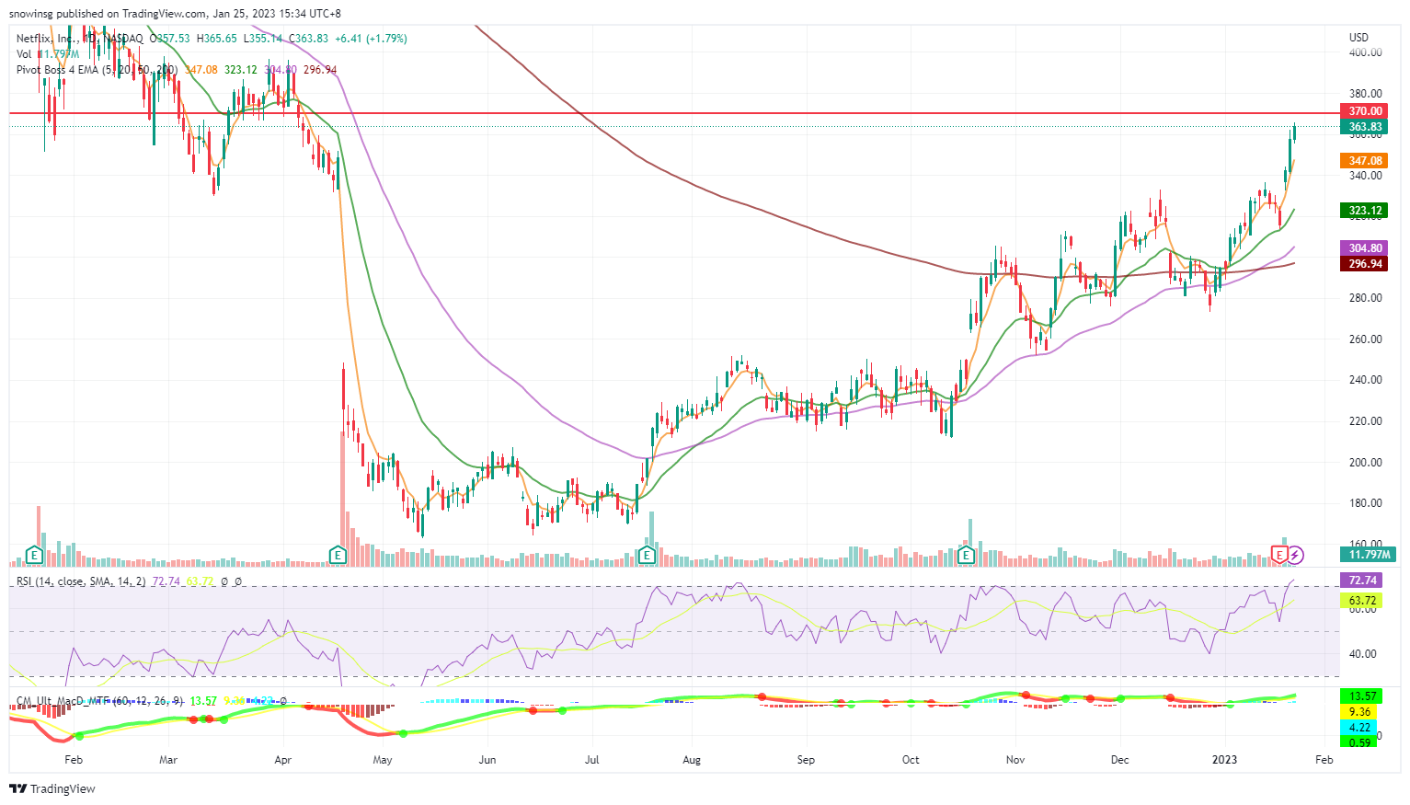
Task: Click the 2023 year label
Action: pos(1224,760)
